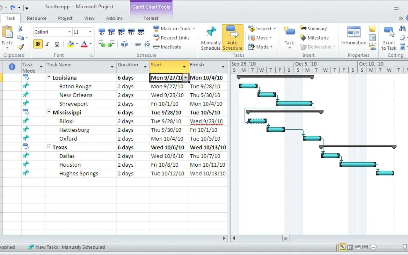Click the Paste clipboard icon
This screenshot has height=255, width=408.
(7, 33)
